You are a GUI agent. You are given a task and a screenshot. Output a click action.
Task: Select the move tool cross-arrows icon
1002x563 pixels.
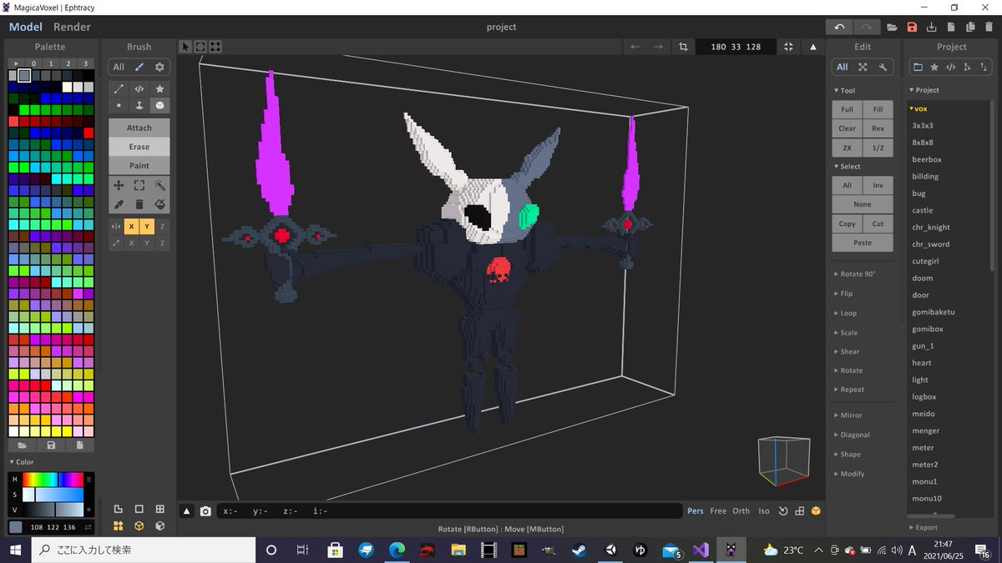(x=119, y=186)
